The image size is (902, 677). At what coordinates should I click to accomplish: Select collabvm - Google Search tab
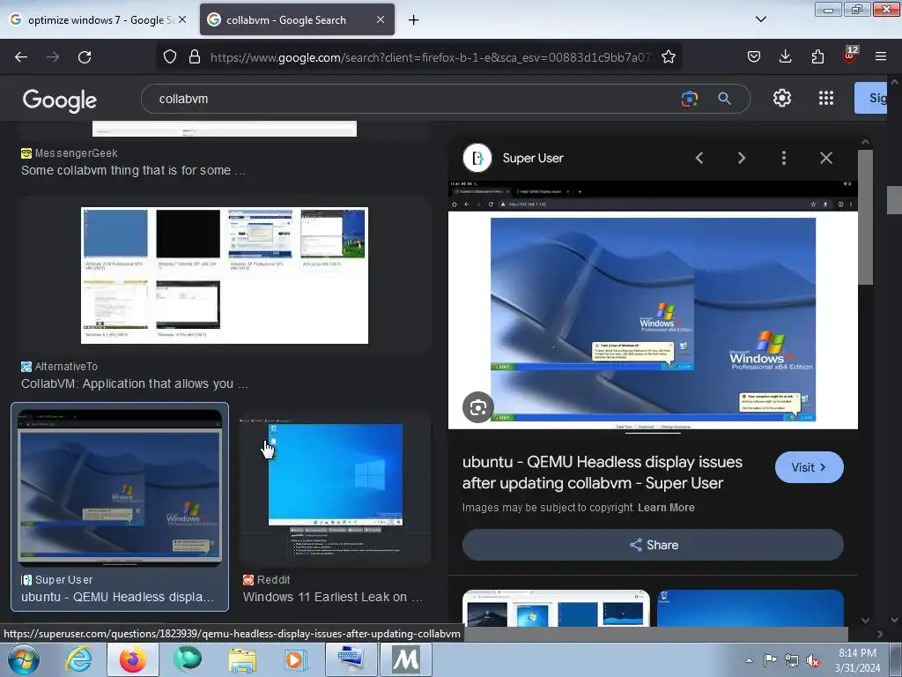(297, 20)
